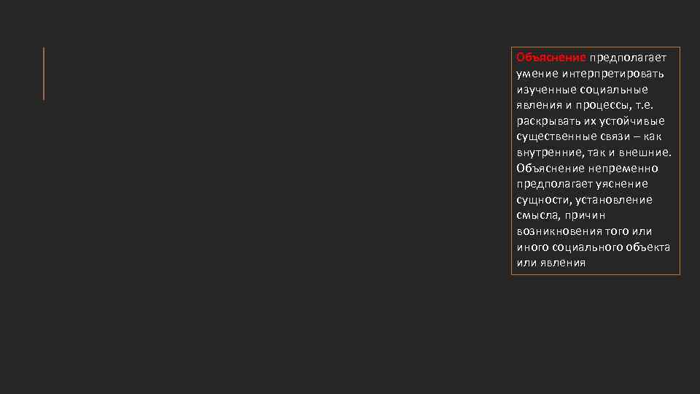Click the phrase "Объяснение непременно"
700x394 pixels.
pos(587,168)
